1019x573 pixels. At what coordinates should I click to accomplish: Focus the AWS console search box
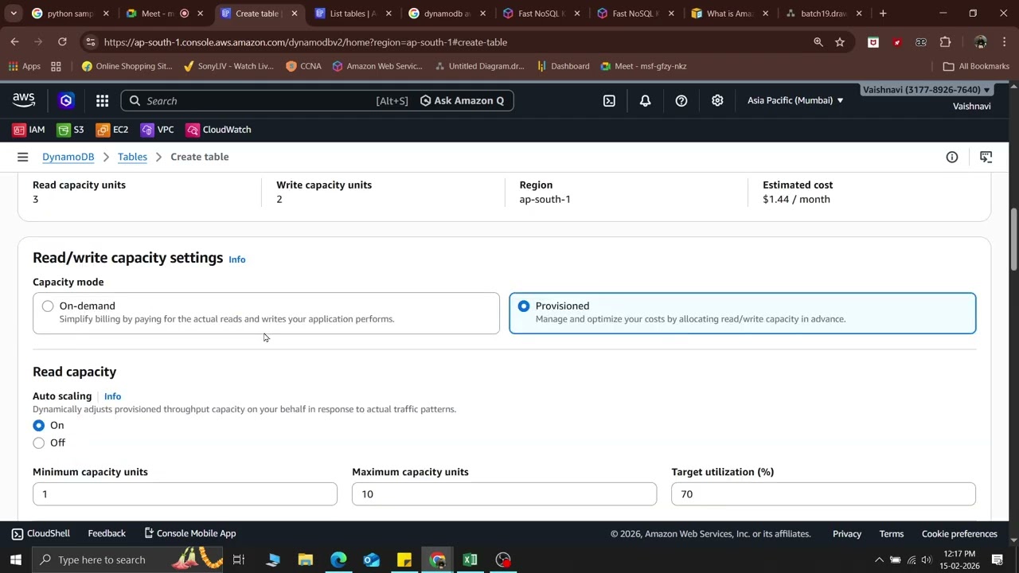[267, 100]
